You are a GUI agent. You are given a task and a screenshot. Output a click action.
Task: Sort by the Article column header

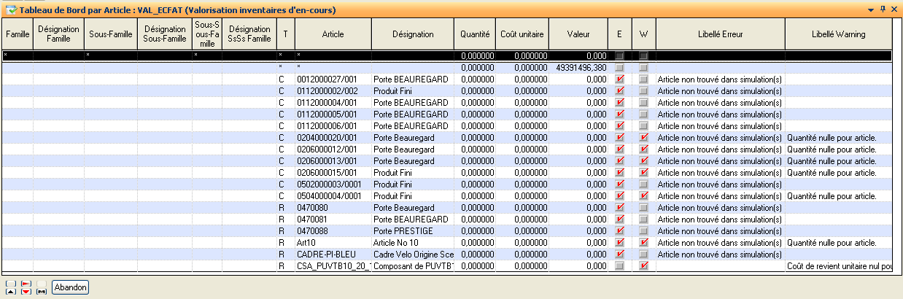tap(332, 34)
